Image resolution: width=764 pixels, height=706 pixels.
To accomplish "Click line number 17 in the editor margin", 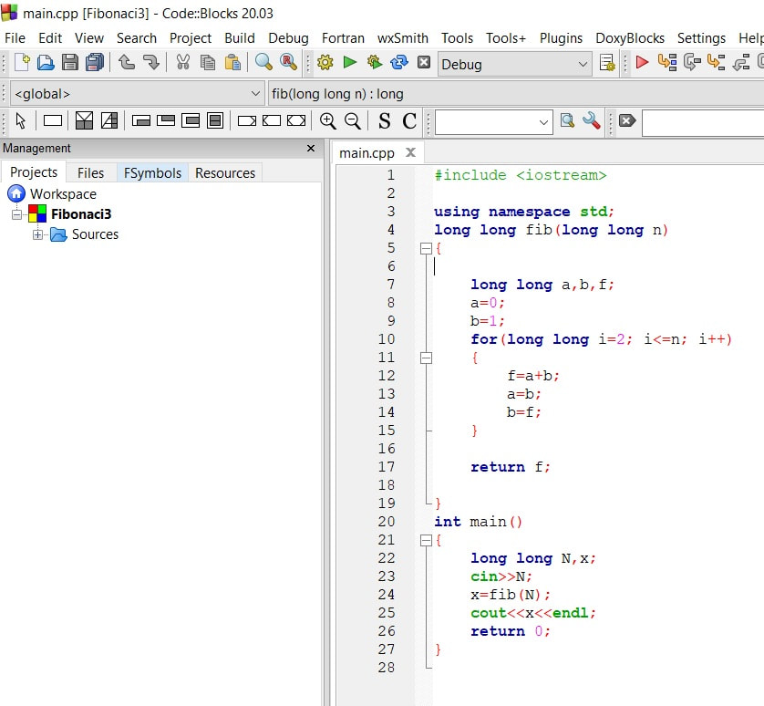I will (x=387, y=467).
